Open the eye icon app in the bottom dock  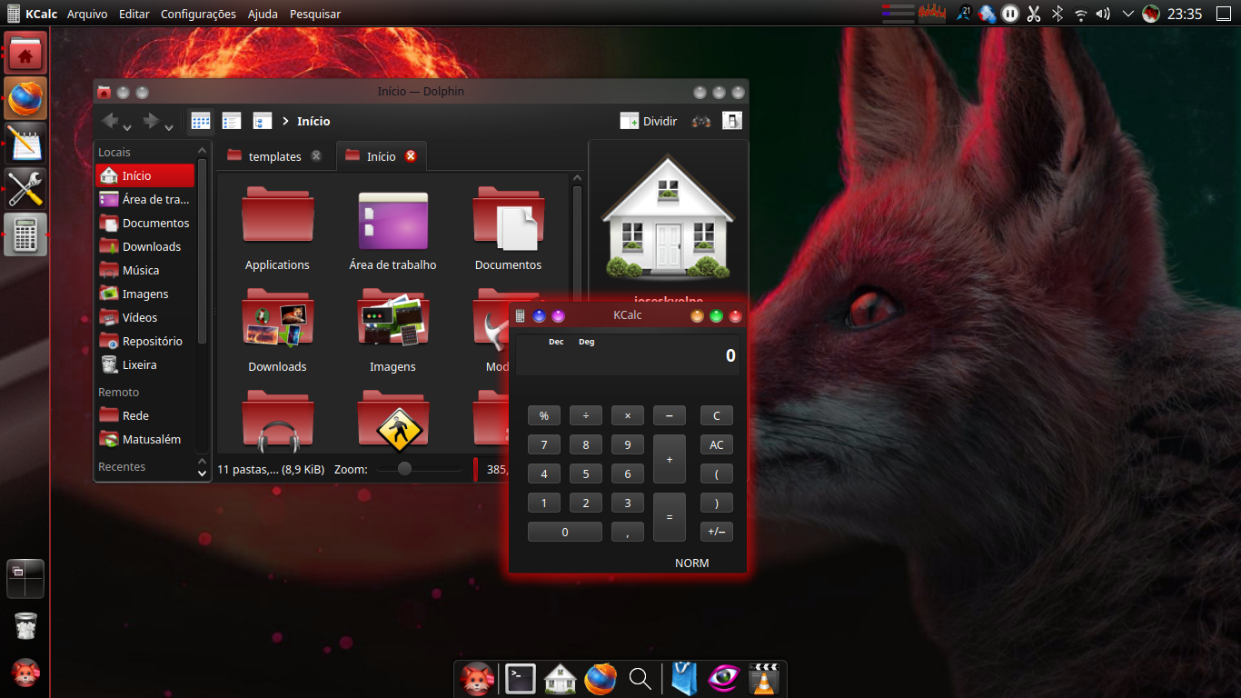coord(724,679)
